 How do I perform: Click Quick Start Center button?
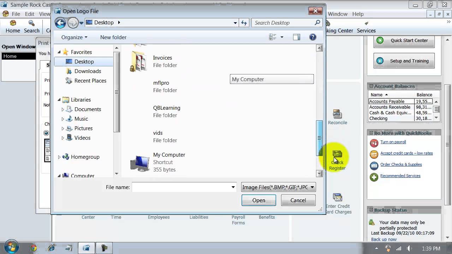pyautogui.click(x=404, y=41)
